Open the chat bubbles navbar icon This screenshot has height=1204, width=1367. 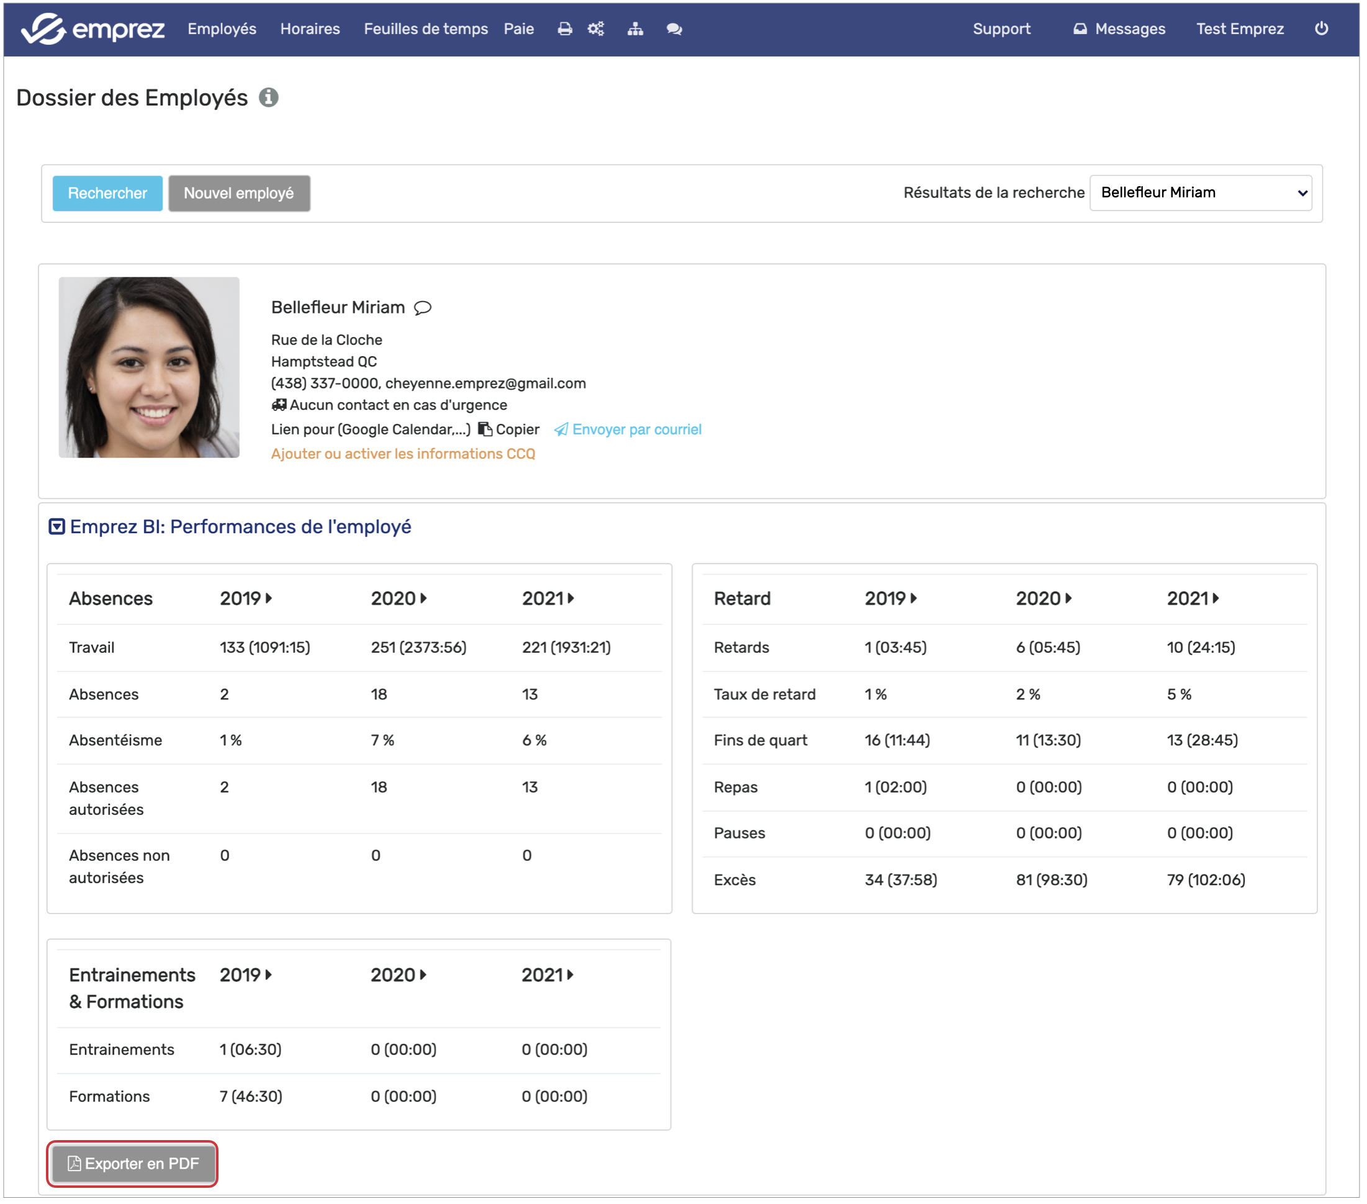click(x=674, y=29)
